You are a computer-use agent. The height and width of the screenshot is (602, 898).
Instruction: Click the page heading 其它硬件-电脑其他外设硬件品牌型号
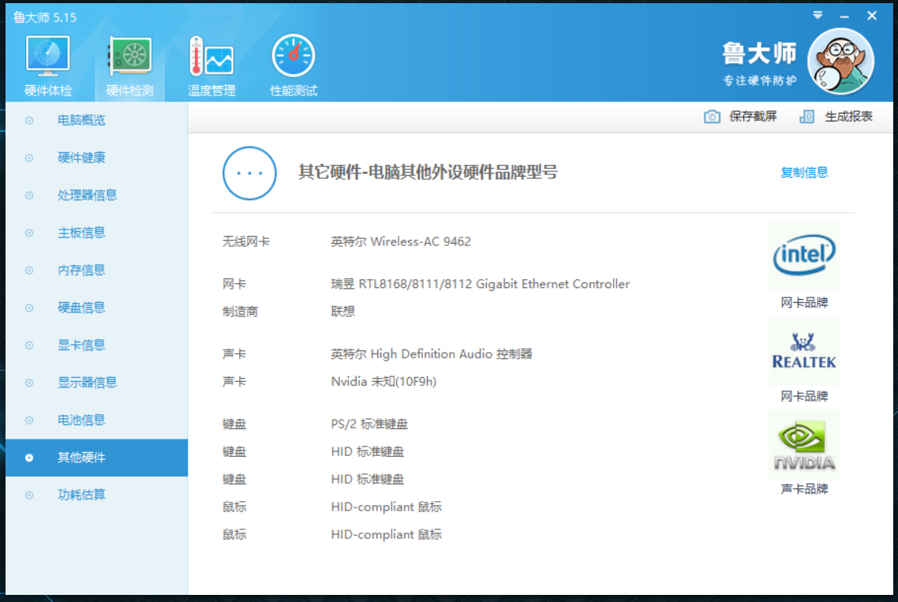point(428,172)
